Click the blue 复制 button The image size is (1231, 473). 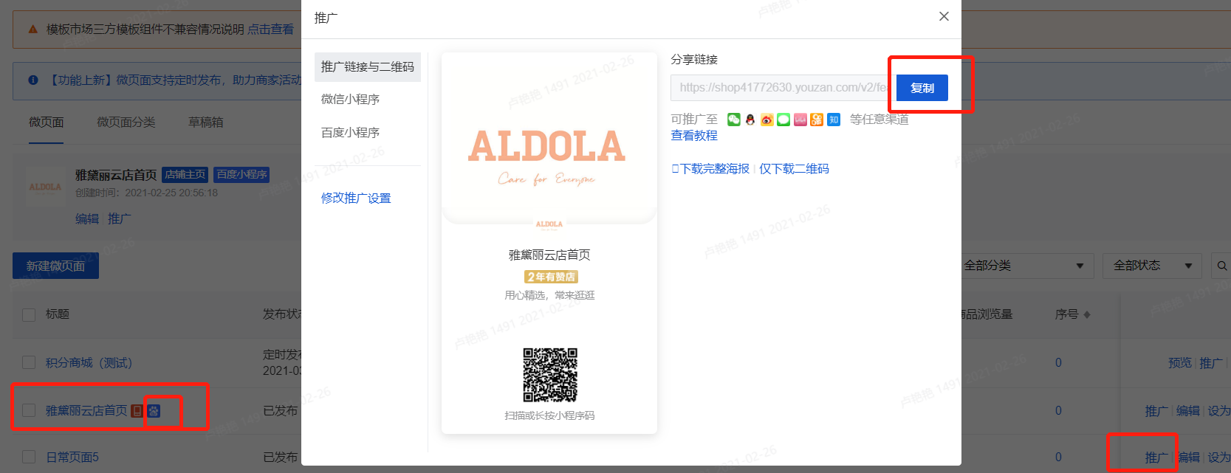922,88
